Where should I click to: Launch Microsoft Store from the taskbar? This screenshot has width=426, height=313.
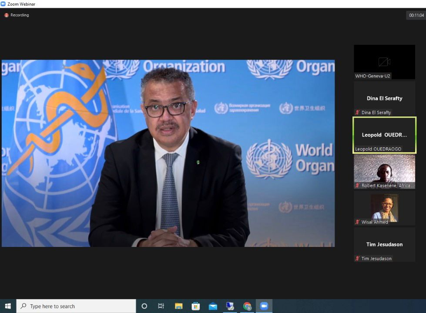(x=196, y=306)
